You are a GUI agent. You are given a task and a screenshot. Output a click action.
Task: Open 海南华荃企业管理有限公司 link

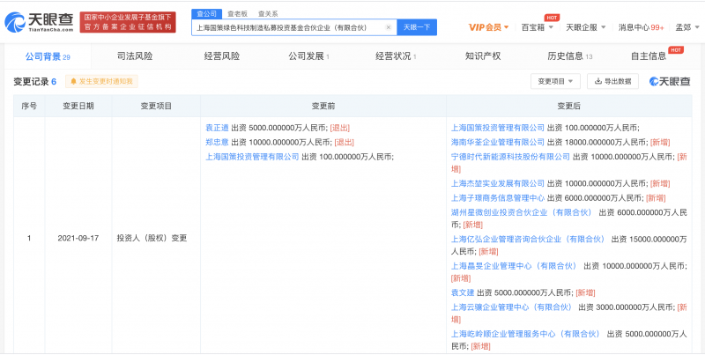click(x=498, y=142)
